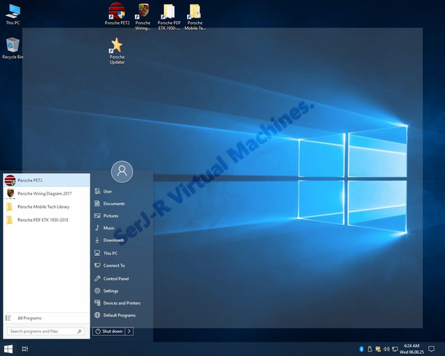Open Settings from start menu
This screenshot has height=356, width=445.
click(x=106, y=291)
